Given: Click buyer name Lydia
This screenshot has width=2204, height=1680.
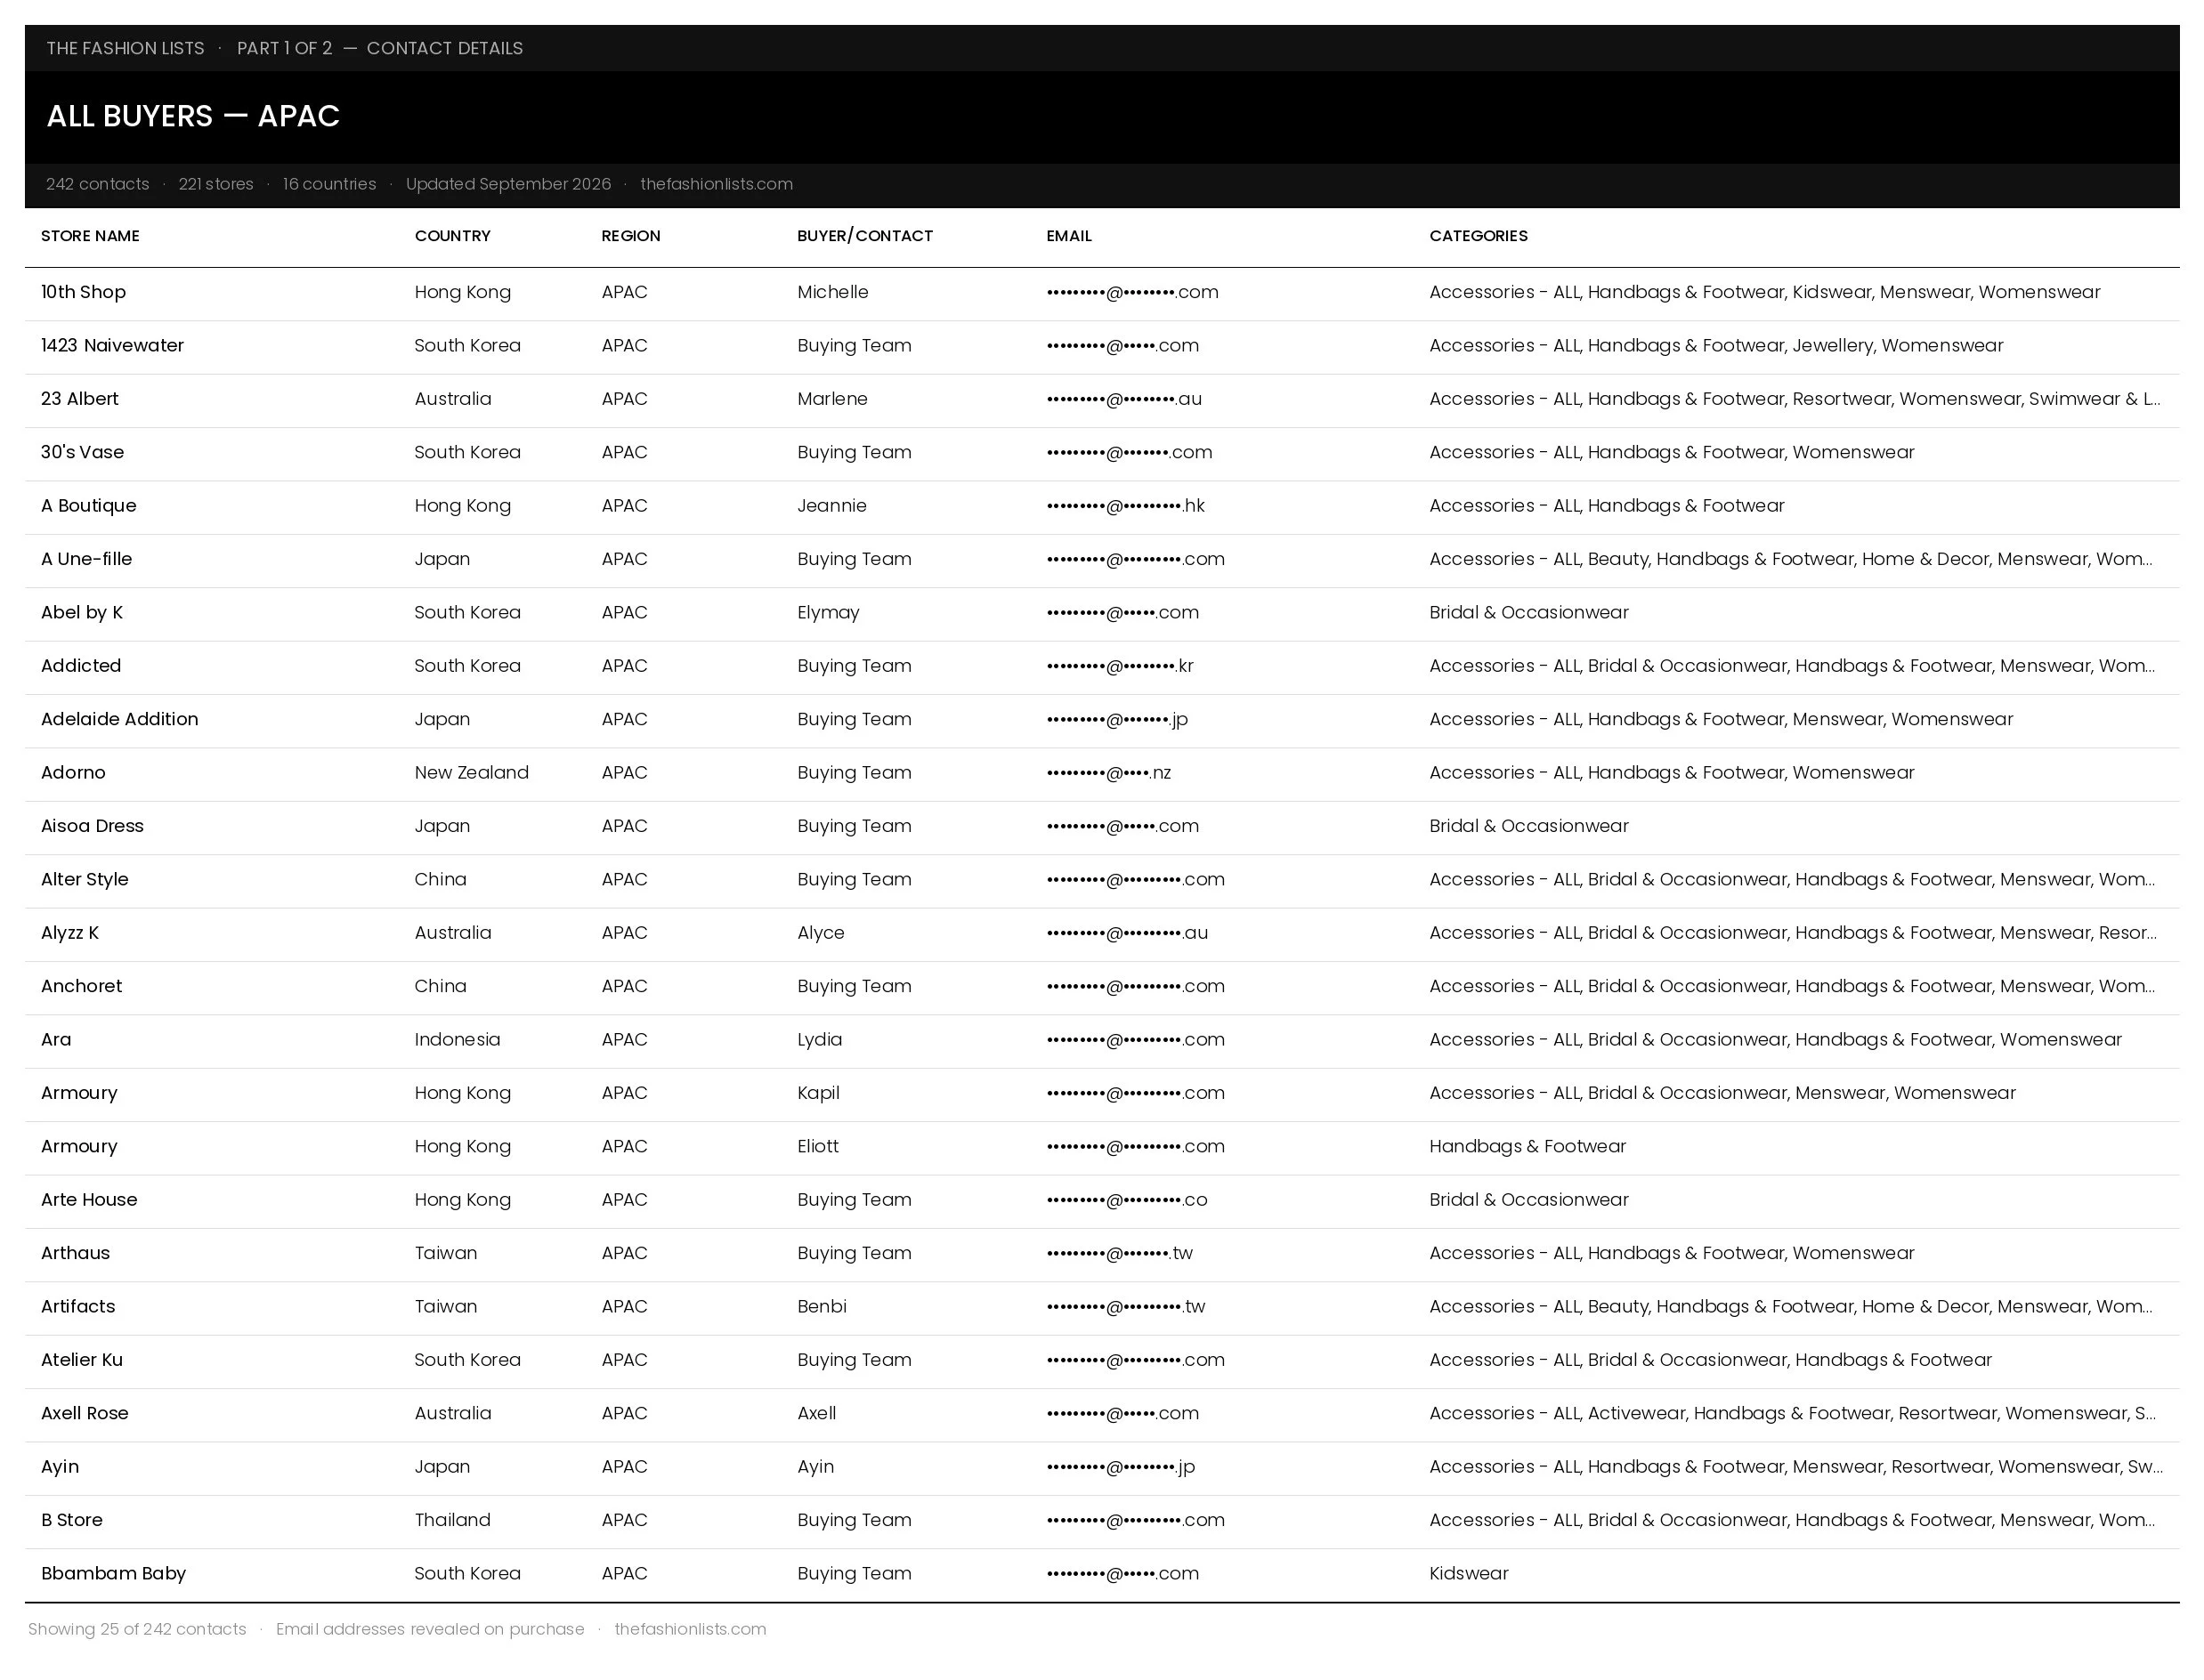Looking at the screenshot, I should tap(819, 1040).
